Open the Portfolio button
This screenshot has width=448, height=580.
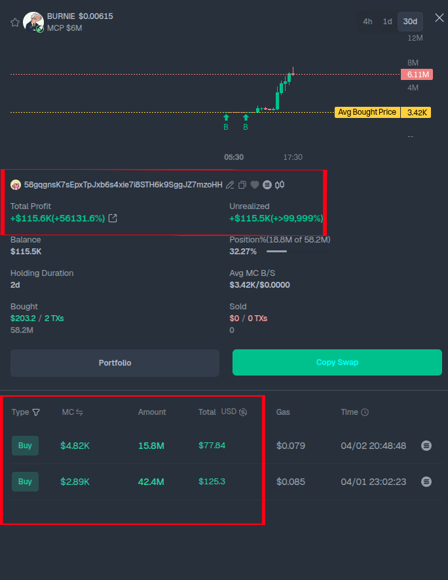(x=115, y=363)
